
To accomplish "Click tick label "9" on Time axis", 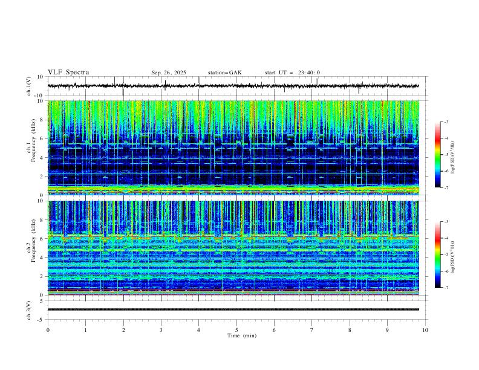I will [x=387, y=330].
